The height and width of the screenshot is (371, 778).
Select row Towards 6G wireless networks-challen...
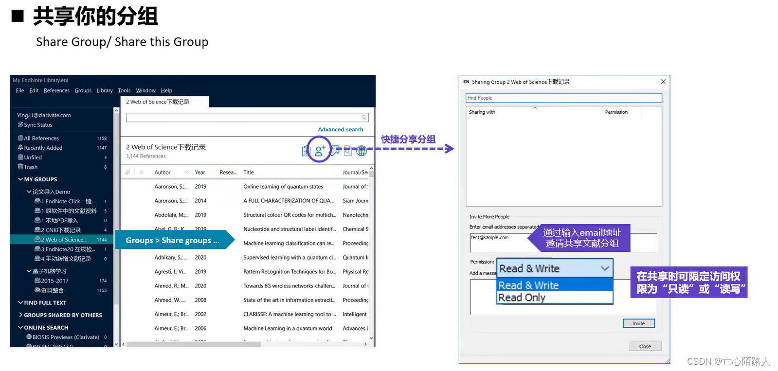point(245,286)
